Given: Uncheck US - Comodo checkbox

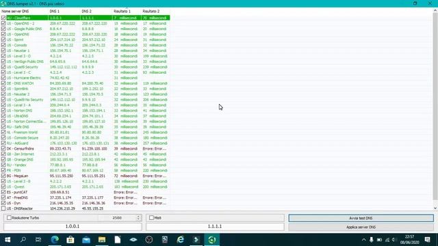Looking at the screenshot, I should coord(3,45).
